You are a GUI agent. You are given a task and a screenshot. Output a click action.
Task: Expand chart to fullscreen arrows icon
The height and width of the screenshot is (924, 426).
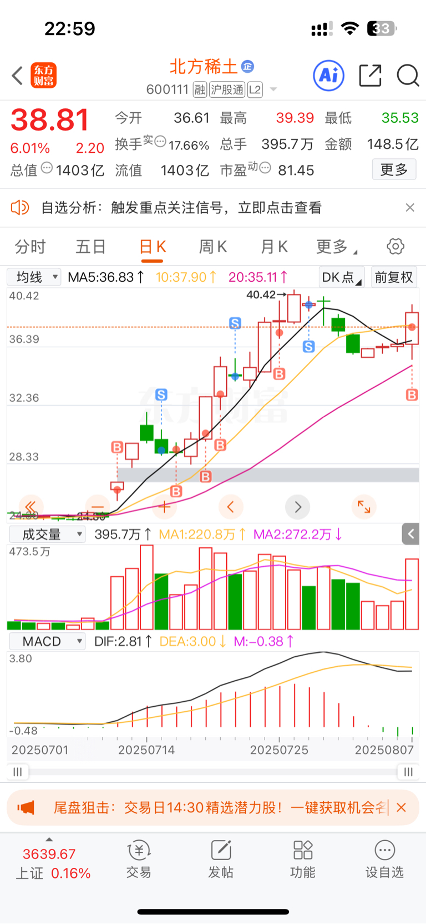(364, 507)
